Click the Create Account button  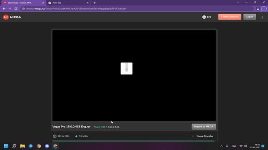229,17
